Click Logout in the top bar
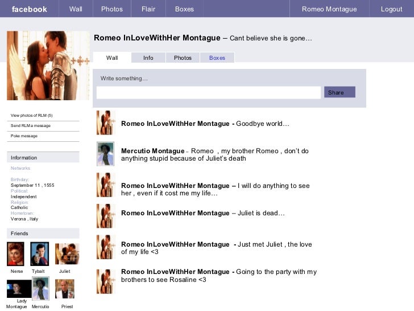The image size is (414, 311). [391, 9]
